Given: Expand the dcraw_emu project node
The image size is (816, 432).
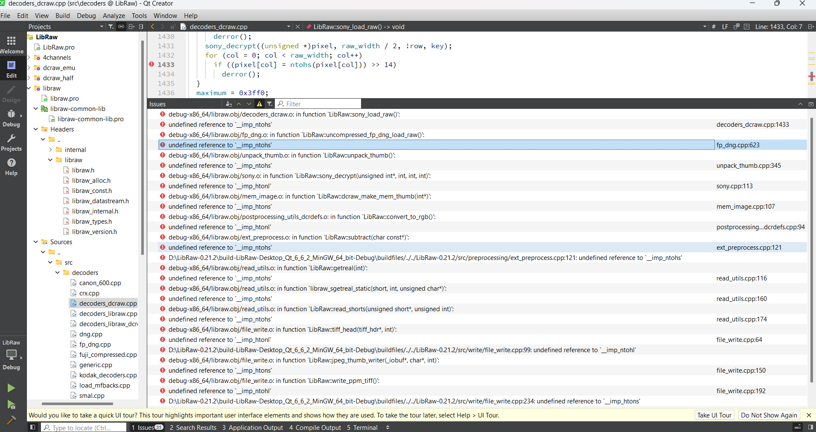Looking at the screenshot, I should (29, 67).
